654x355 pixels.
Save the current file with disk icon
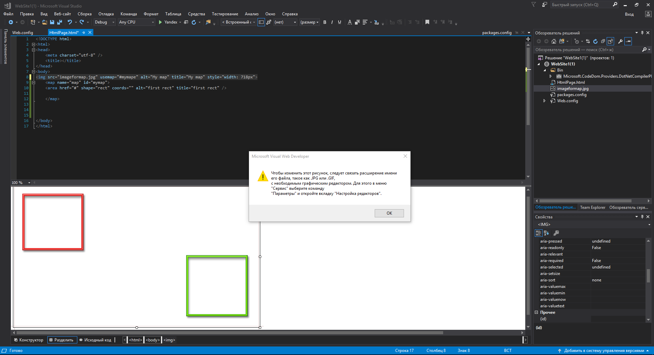(52, 22)
